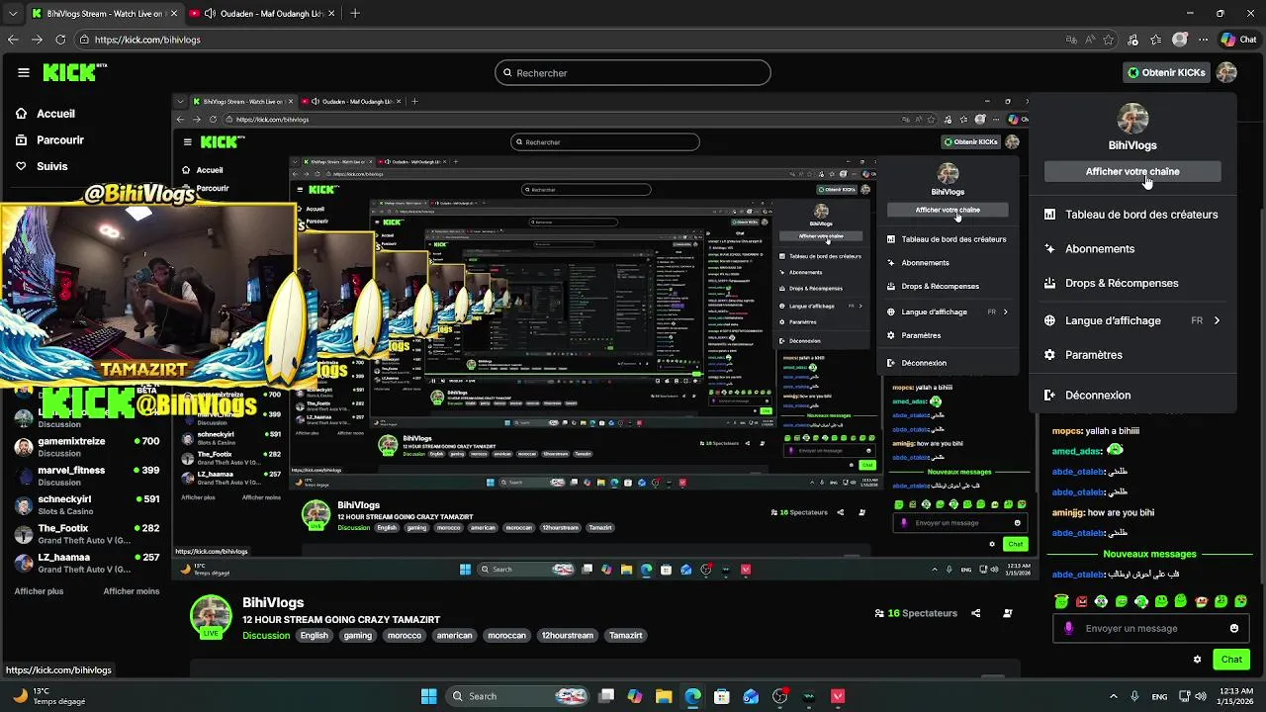Open marvel_fitness channel in the sidebar

pos(87,476)
